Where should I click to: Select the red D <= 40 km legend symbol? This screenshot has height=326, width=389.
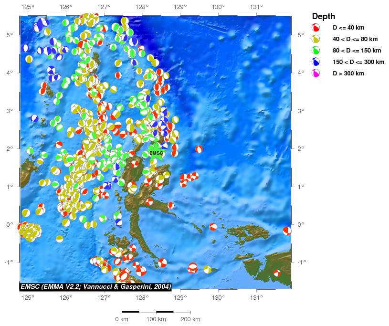pos(316,28)
